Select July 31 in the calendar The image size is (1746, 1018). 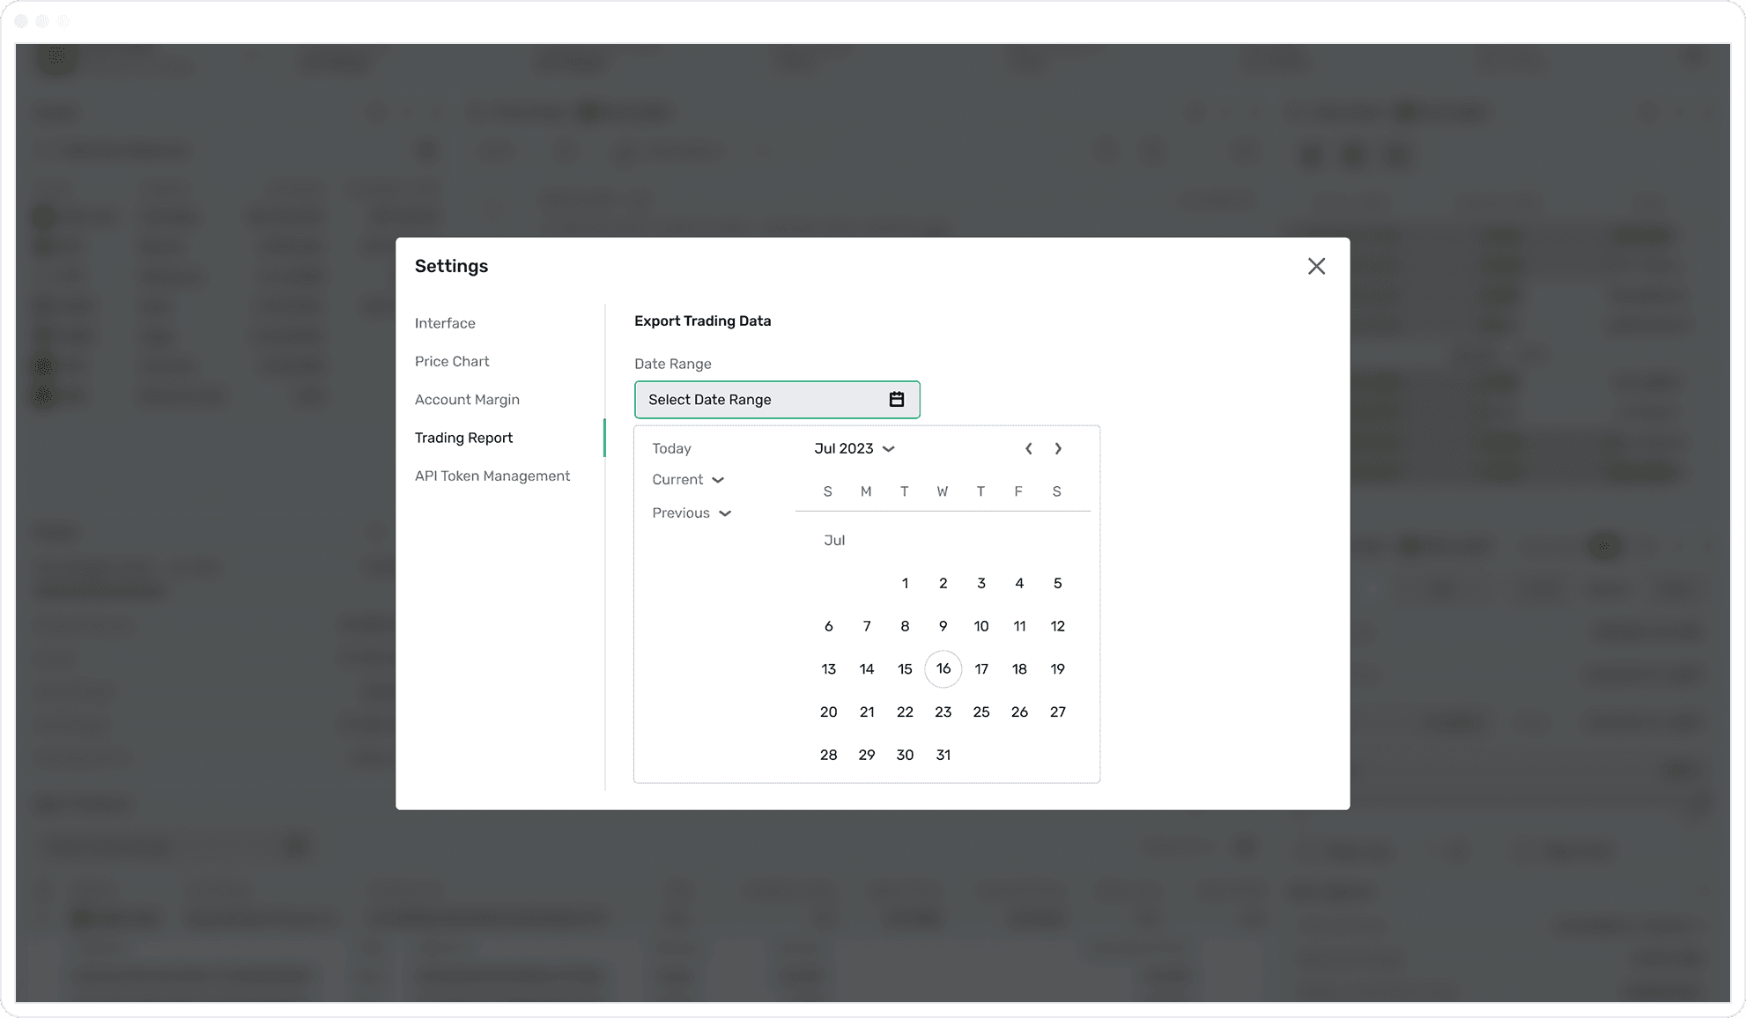(x=943, y=755)
